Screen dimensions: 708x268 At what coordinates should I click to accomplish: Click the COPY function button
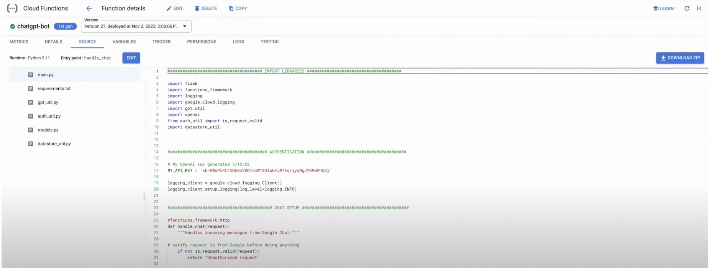point(238,8)
